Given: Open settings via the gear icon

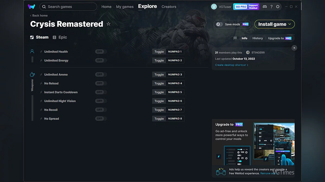Looking at the screenshot, I should coord(278,7).
